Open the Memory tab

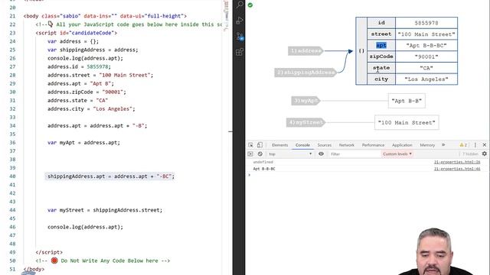(x=427, y=145)
